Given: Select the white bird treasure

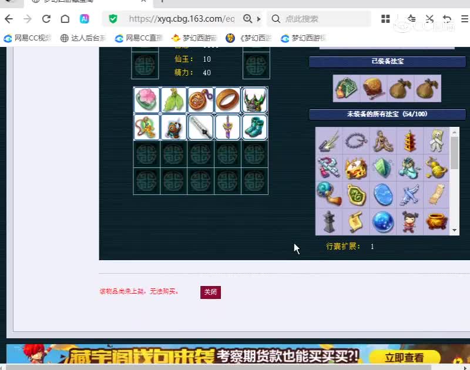Looking at the screenshot, I should pyautogui.click(x=409, y=195).
